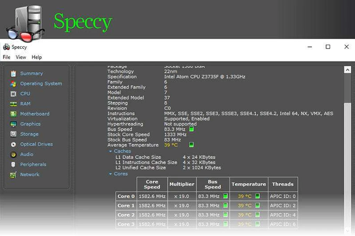Click the '1333 MHz' stock core speed value
Viewport: 355px width, 236px height.
tap(175, 135)
